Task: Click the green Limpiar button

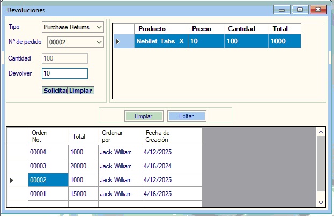Action: click(143, 116)
